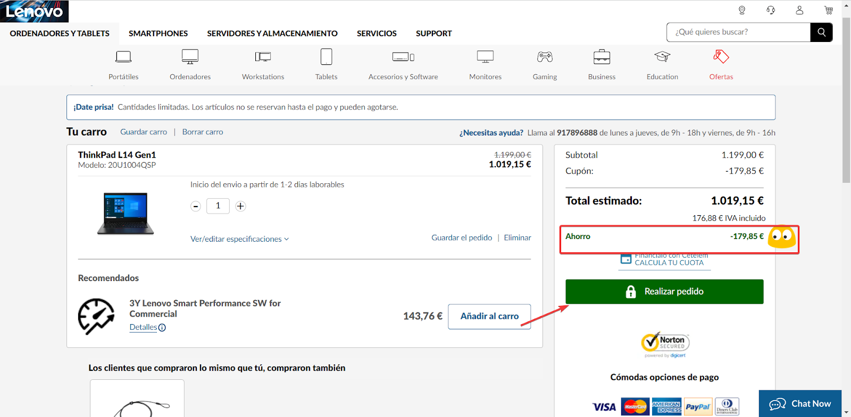Click the ¿Necesitas ayuda? text

(x=491, y=133)
